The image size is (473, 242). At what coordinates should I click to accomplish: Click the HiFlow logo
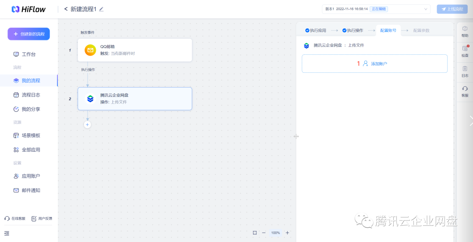tap(28, 9)
